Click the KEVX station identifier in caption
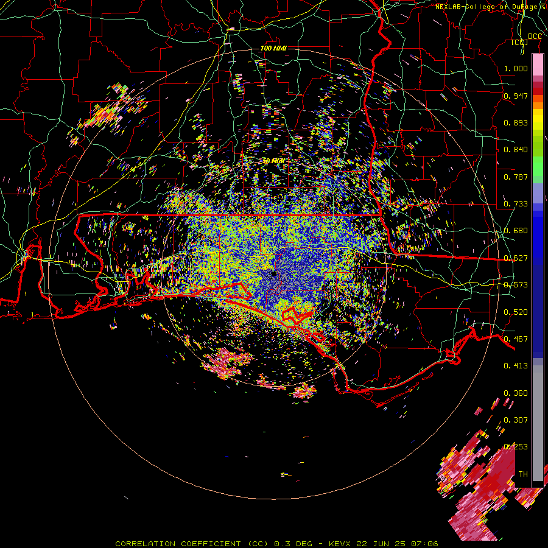Image resolution: width=548 pixels, height=548 pixels. [339, 544]
